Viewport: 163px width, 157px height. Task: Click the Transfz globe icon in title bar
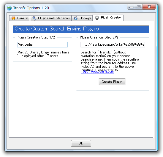pyautogui.click(x=9, y=8)
